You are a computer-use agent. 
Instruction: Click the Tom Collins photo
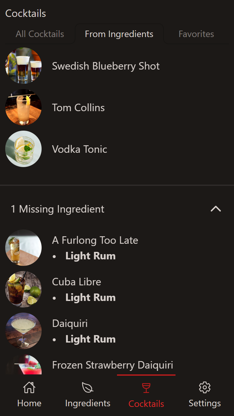pyautogui.click(x=23, y=107)
